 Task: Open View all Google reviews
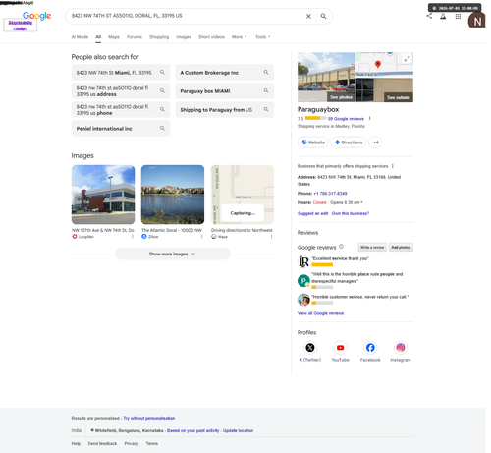point(320,313)
